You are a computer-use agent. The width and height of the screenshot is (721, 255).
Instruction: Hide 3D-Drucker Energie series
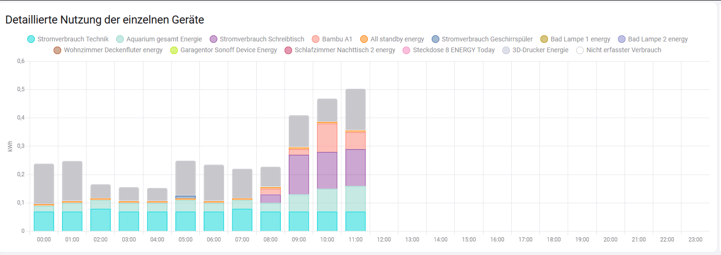[x=535, y=50]
